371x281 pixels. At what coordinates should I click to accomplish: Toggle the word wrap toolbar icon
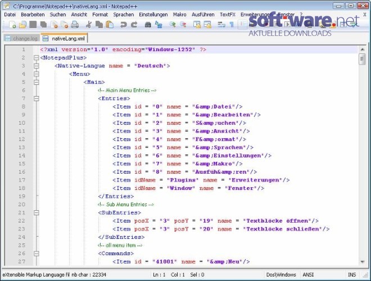pos(221,25)
